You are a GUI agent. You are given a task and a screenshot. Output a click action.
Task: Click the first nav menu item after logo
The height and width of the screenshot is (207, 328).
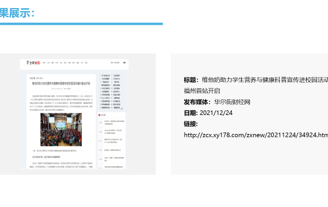(44, 63)
